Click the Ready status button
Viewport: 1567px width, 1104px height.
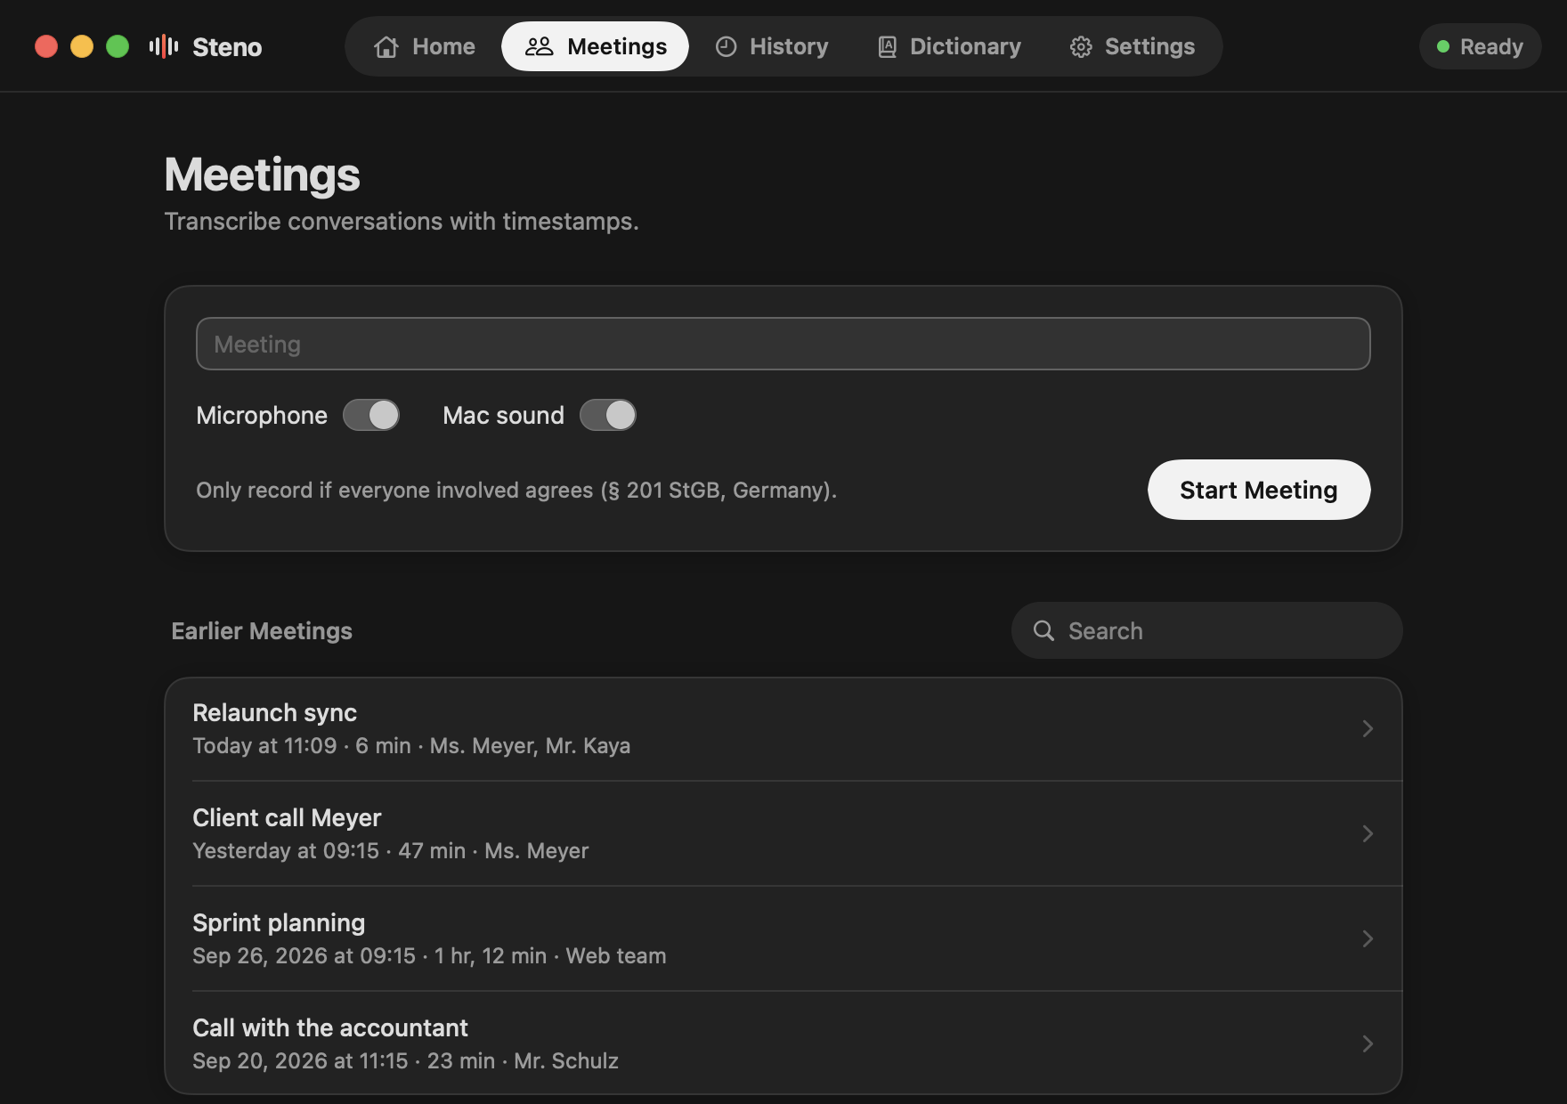click(1480, 46)
